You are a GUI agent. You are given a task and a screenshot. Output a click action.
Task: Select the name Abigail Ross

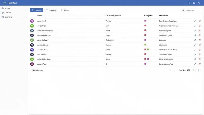click(x=42, y=26)
